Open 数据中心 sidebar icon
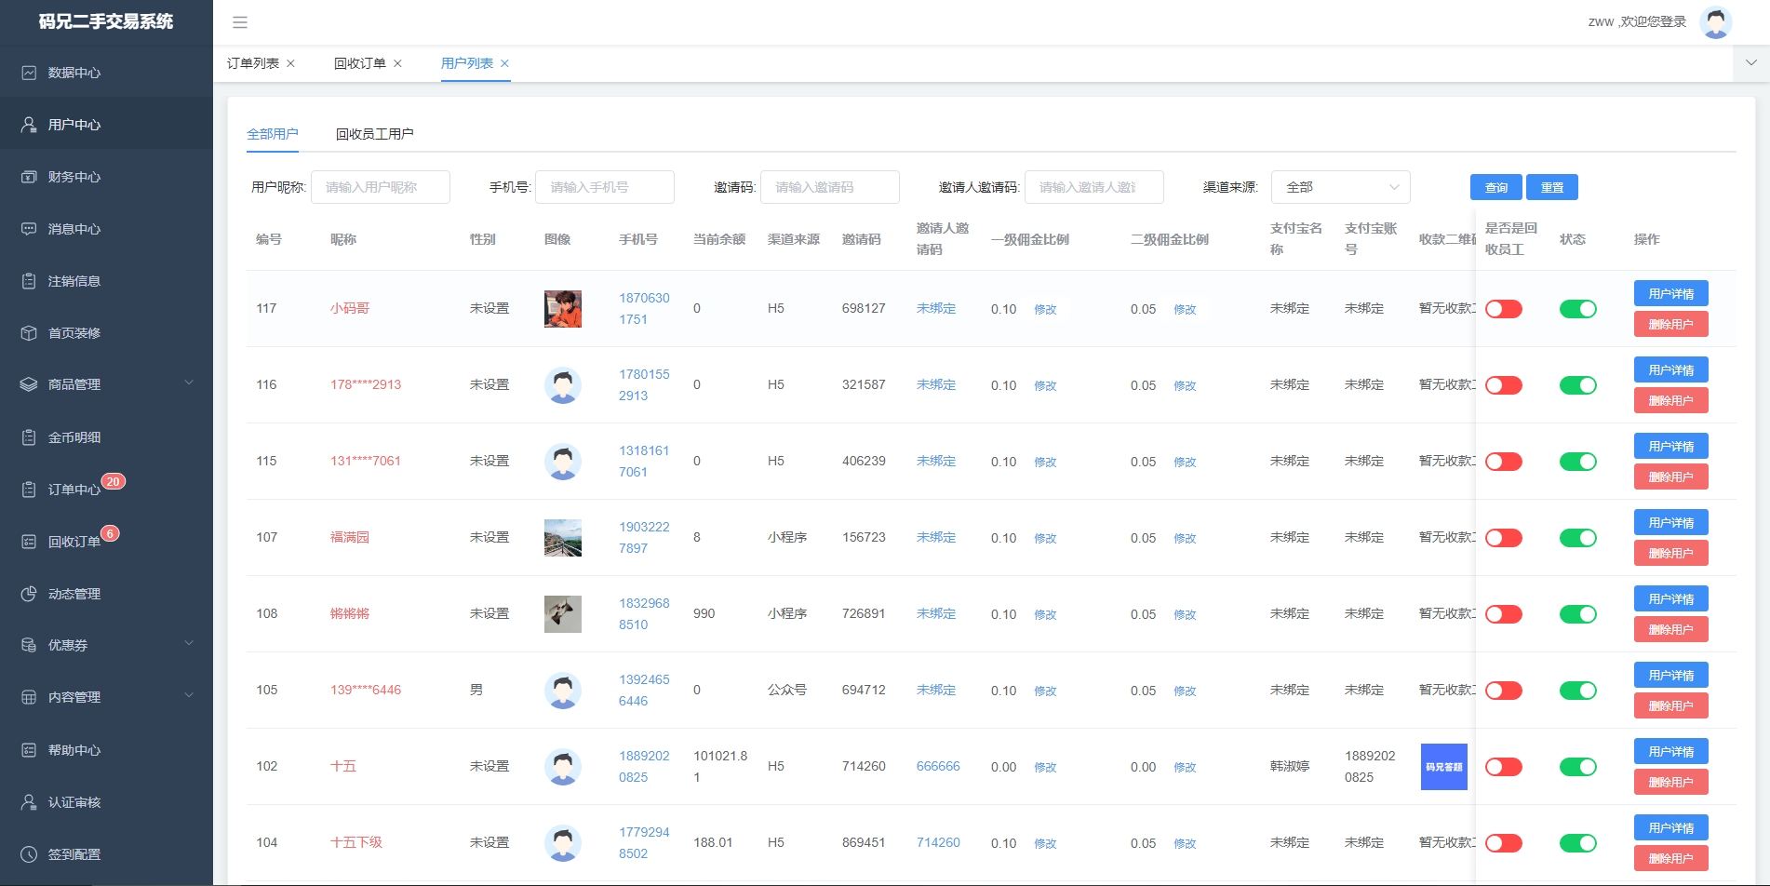The image size is (1770, 886). pyautogui.click(x=29, y=73)
